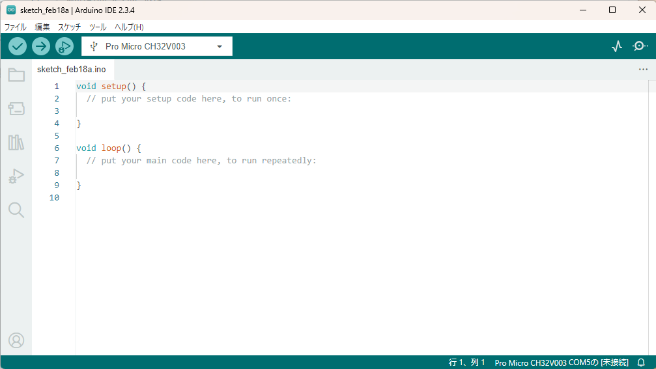The image size is (656, 369).
Task: Start debugging with the debug toolbar button
Action: click(64, 46)
